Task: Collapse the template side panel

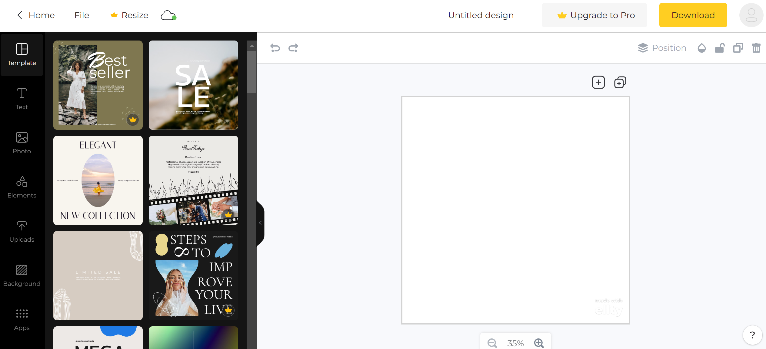Action: click(x=260, y=223)
